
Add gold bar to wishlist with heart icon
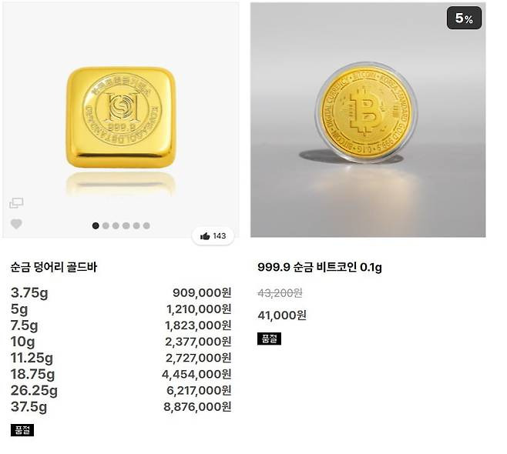[16, 224]
